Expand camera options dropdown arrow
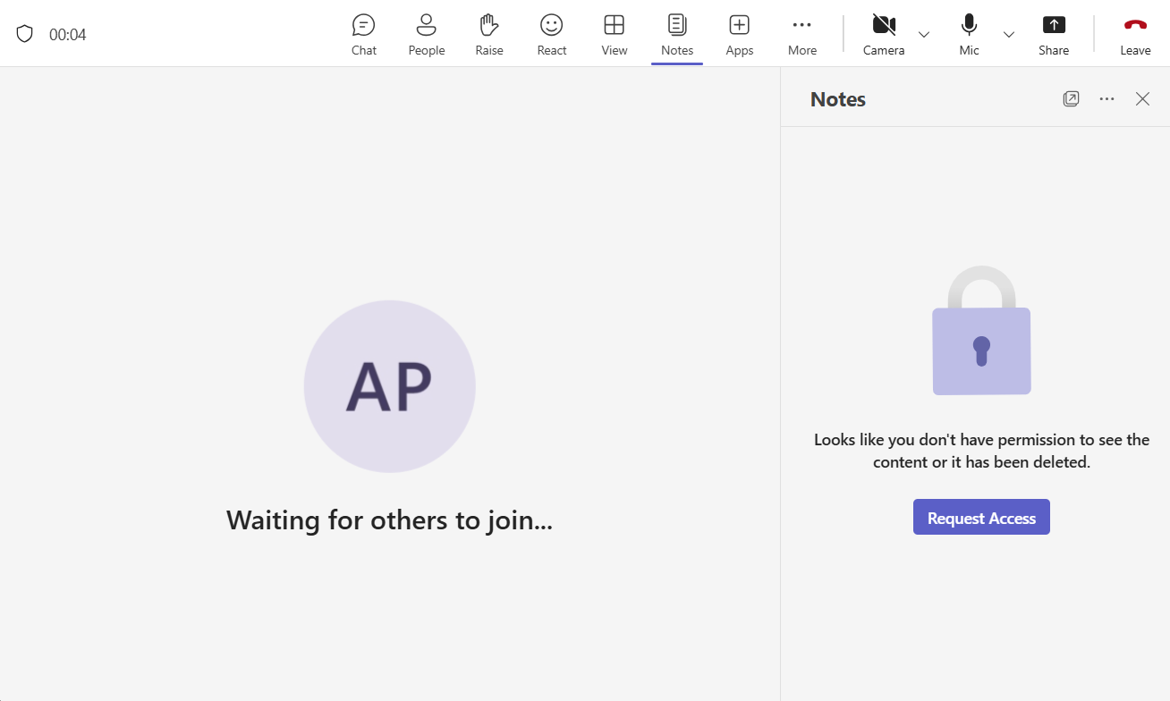The height and width of the screenshot is (701, 1170). [x=924, y=35]
